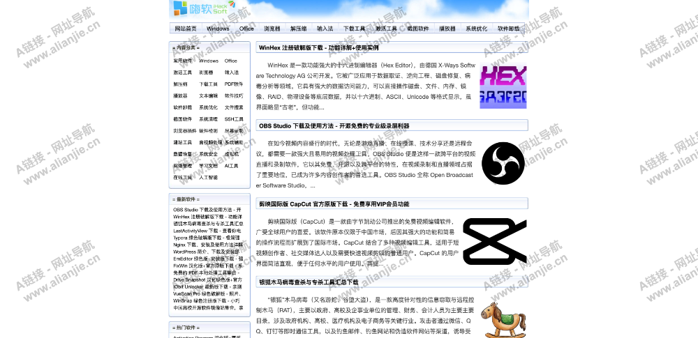Open 输入法 category in 内容分类 sidebar

(232, 72)
